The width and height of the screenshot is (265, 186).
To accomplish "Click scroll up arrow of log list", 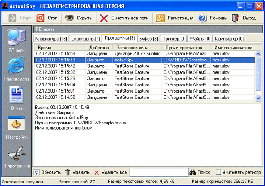I will (258, 54).
